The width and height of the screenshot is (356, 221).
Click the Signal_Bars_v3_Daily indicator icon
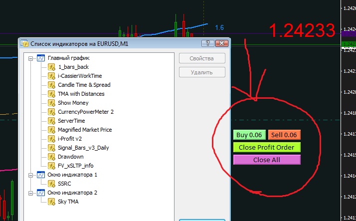(51, 148)
